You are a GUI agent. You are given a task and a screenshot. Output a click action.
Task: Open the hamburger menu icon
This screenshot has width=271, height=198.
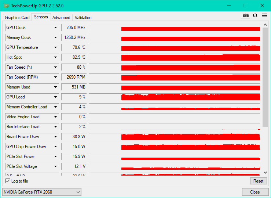click(264, 15)
